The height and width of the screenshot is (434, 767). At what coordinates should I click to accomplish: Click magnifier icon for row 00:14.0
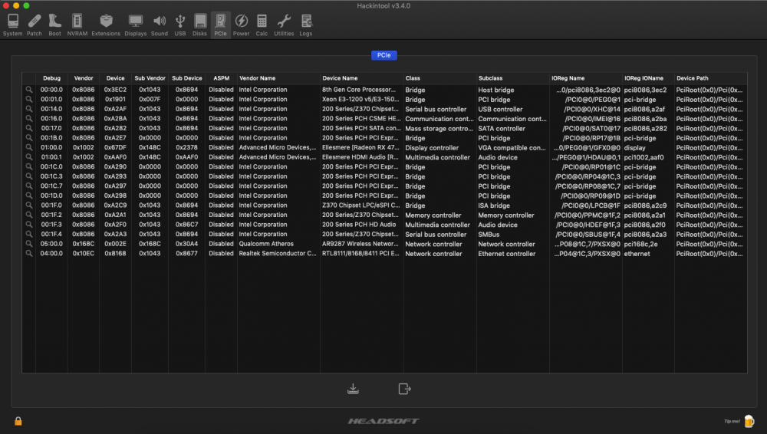29,109
